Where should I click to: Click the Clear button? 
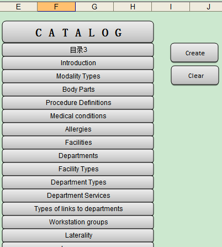(195, 76)
